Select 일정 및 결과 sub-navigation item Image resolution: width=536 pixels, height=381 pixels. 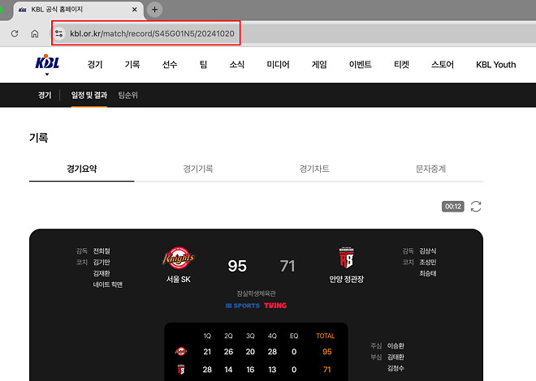coord(89,95)
